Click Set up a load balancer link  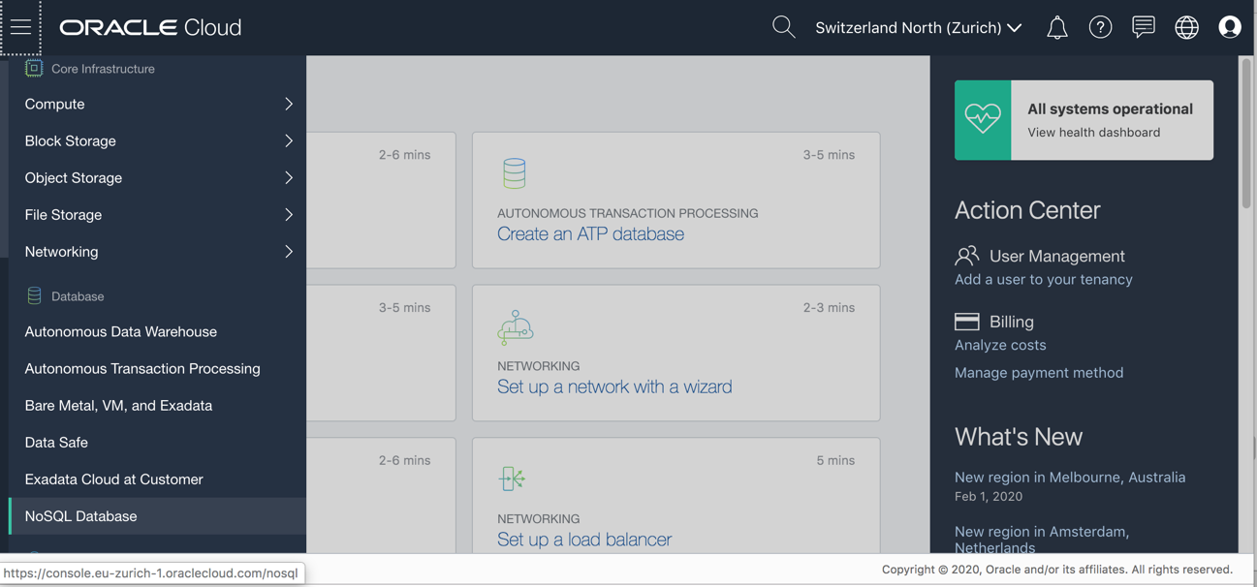(583, 540)
